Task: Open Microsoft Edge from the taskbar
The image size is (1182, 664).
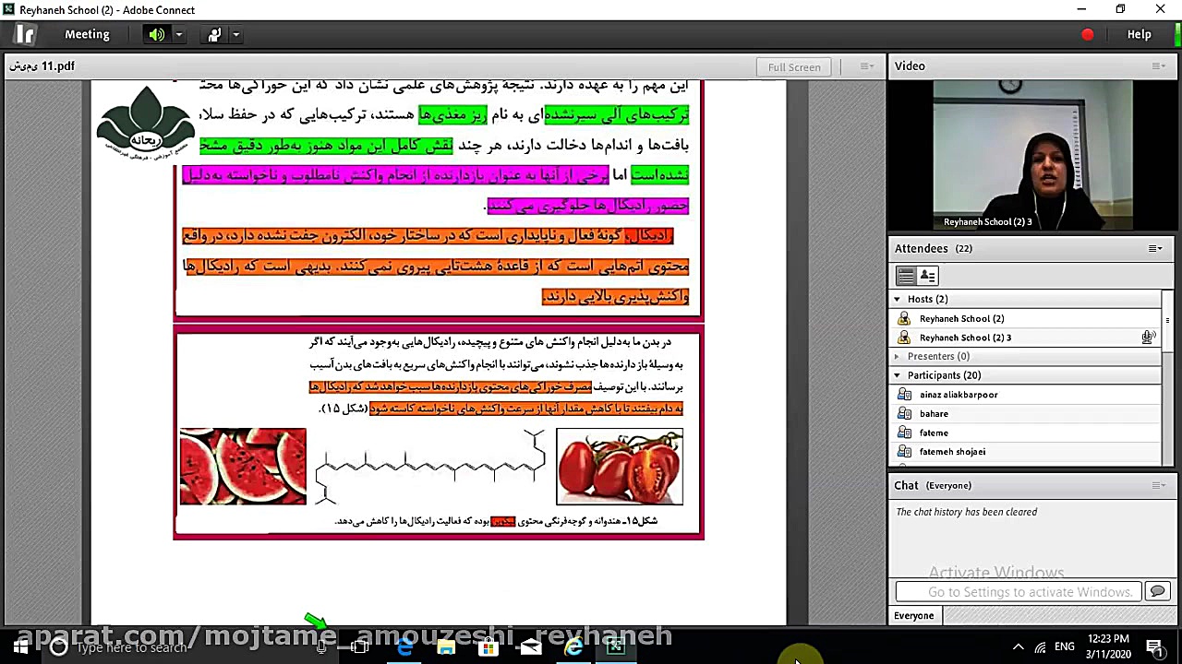Action: (x=404, y=646)
